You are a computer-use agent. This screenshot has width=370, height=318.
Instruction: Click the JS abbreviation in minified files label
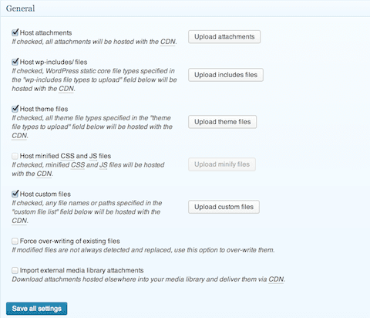point(93,156)
